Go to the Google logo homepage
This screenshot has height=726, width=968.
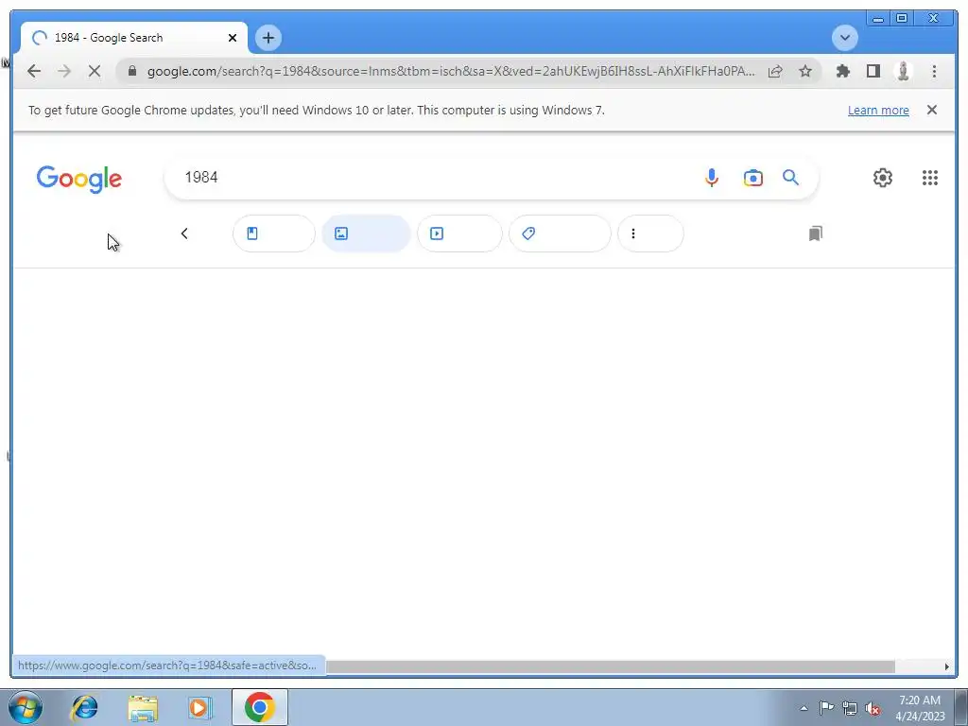(x=79, y=179)
